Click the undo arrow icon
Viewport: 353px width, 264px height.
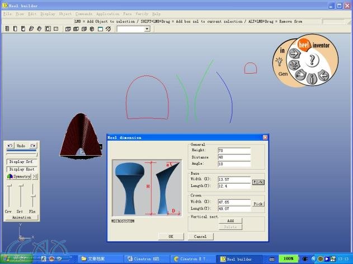[x=10, y=146]
